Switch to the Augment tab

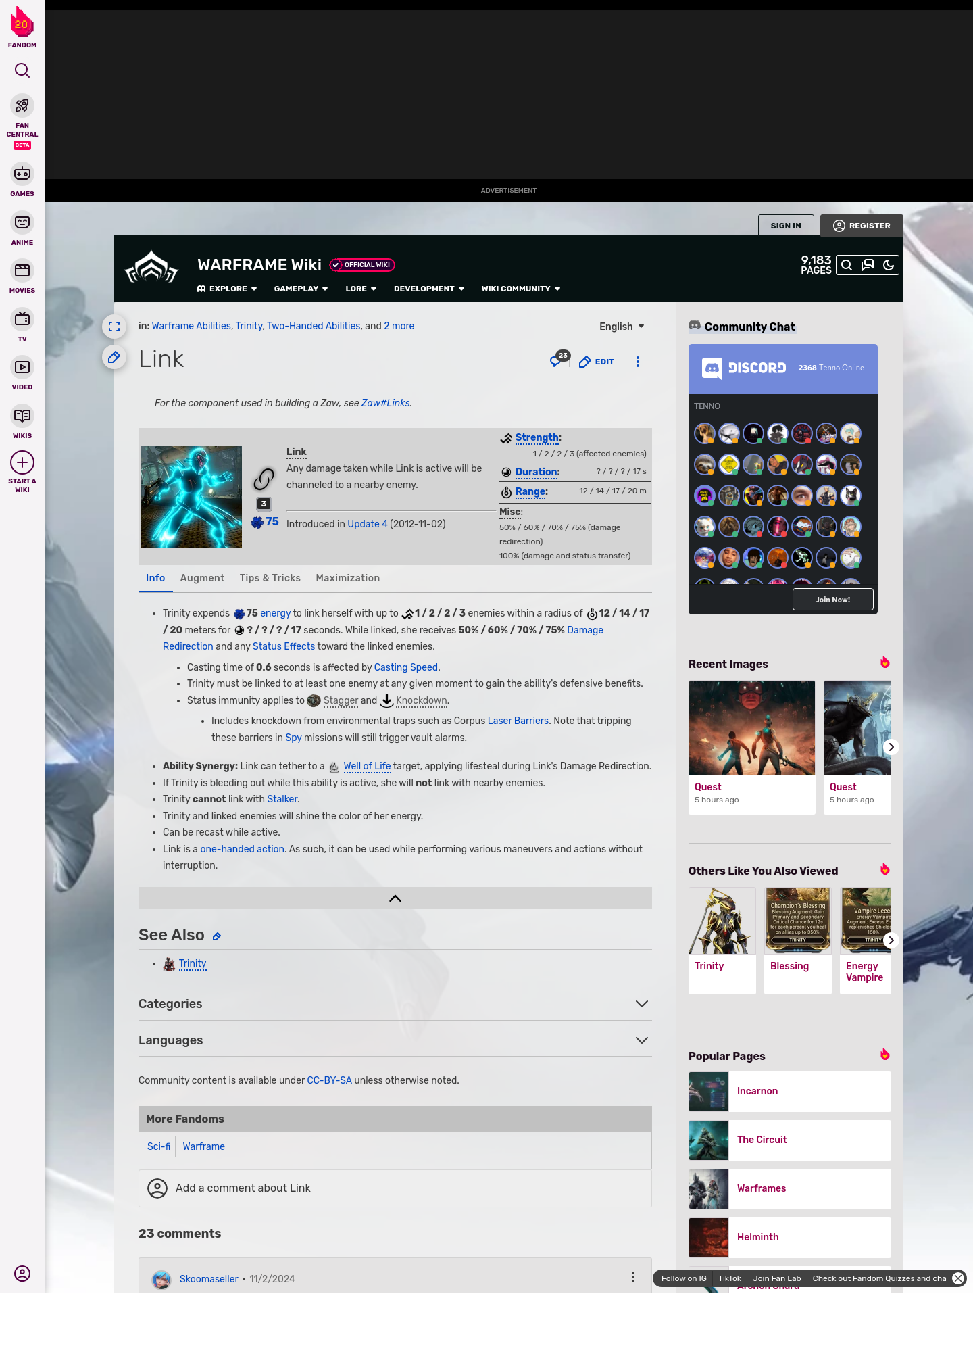pyautogui.click(x=202, y=578)
